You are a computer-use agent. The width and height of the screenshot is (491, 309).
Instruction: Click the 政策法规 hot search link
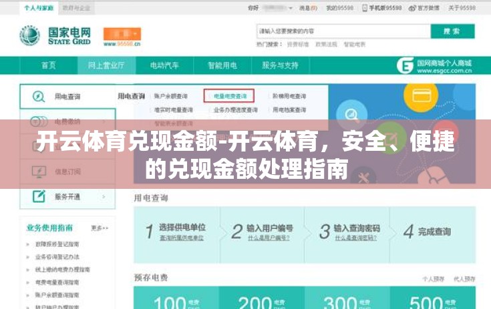[x=326, y=45]
